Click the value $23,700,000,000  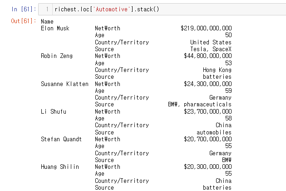coord(208,111)
